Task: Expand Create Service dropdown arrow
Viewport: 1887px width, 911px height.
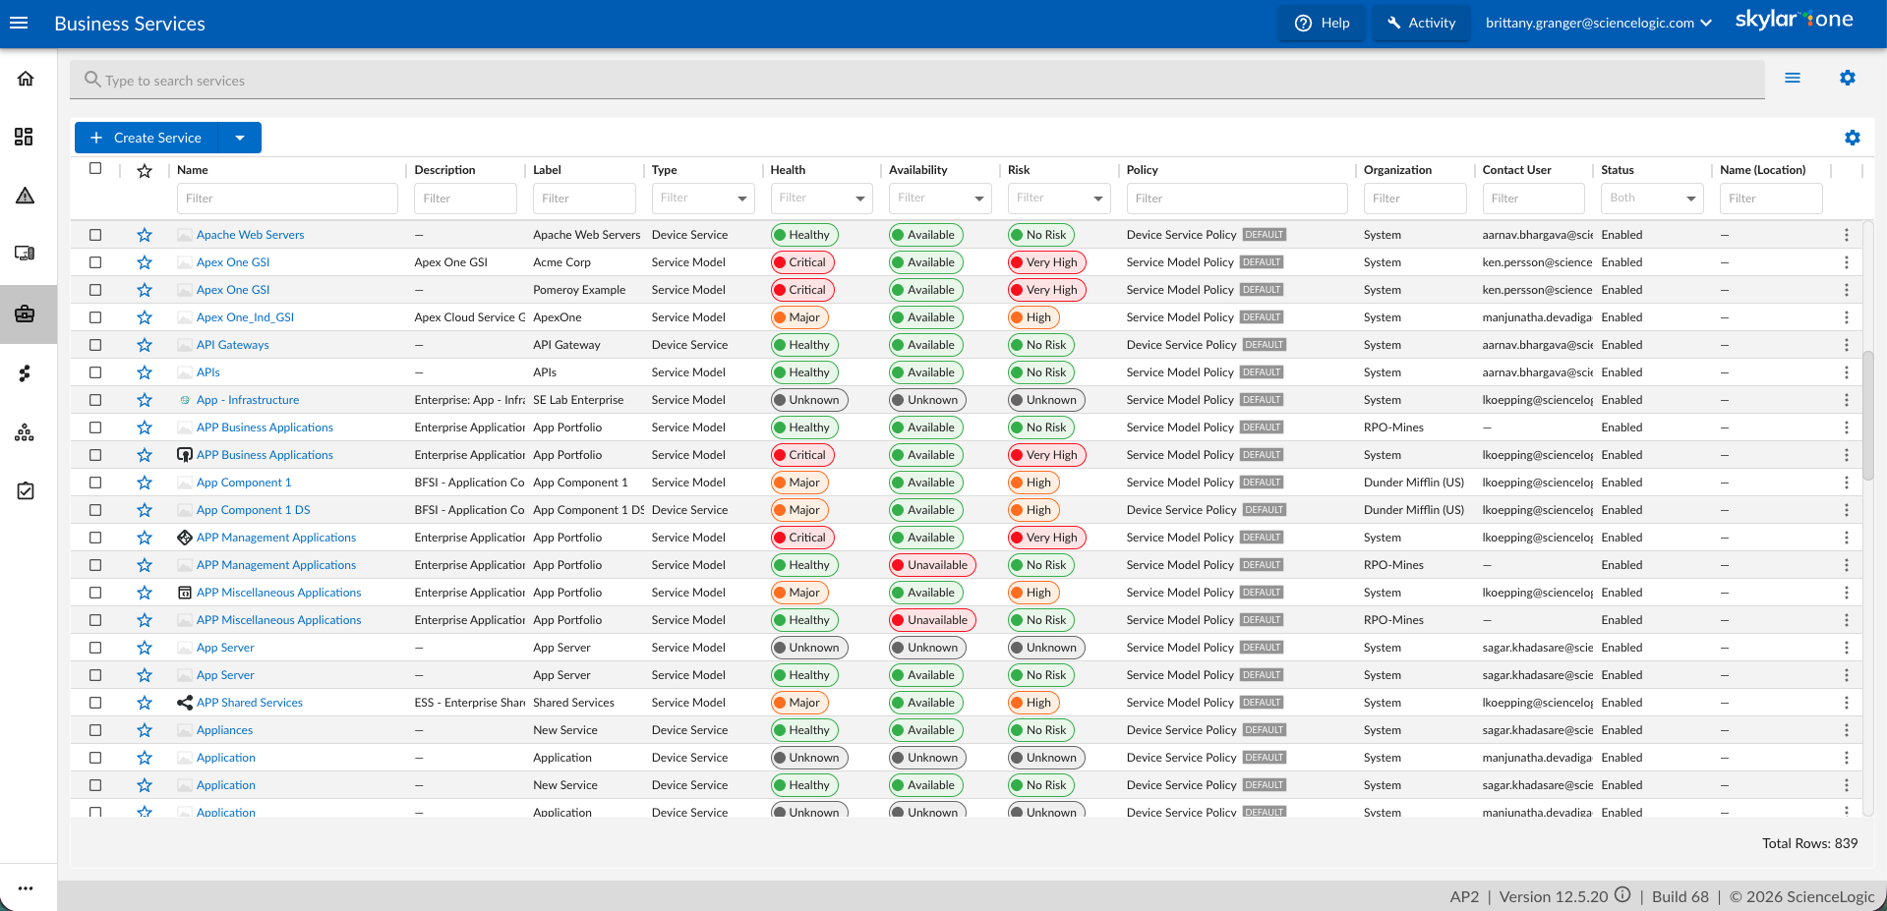Action: [x=240, y=138]
